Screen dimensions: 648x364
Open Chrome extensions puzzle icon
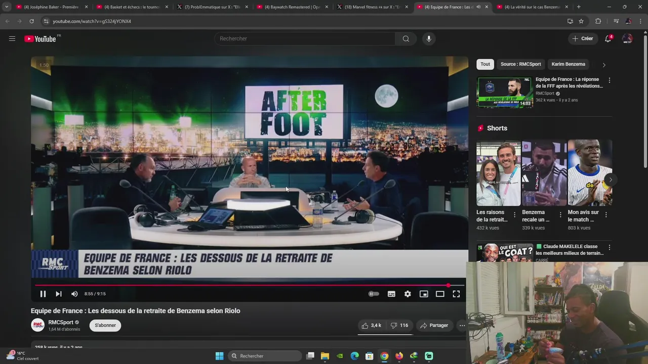[x=598, y=21]
